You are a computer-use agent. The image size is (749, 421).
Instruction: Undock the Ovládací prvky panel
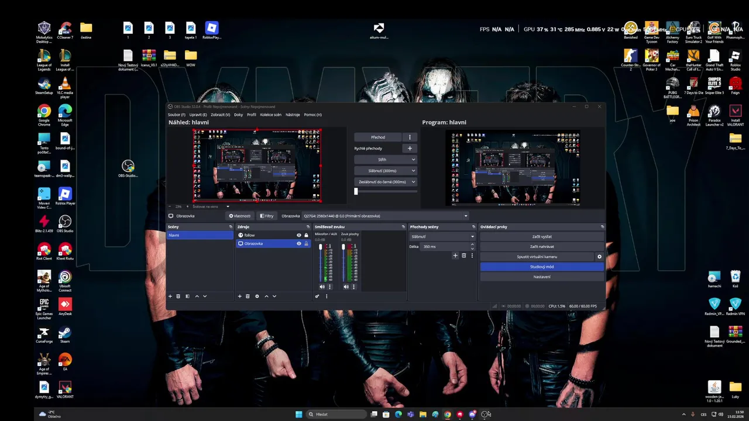[x=602, y=227]
